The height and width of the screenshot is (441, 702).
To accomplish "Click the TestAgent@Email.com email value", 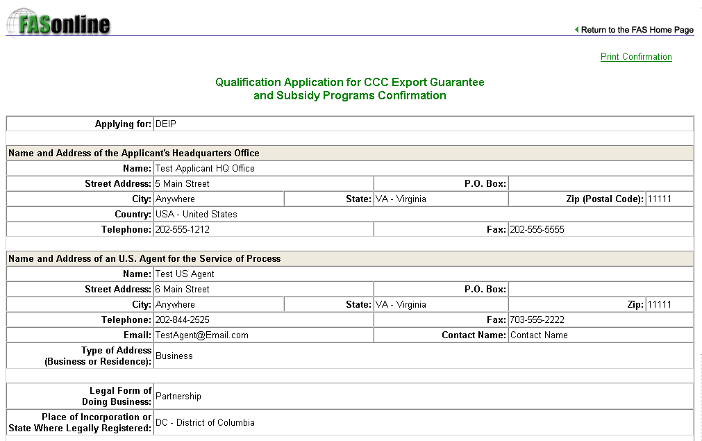I will click(201, 335).
